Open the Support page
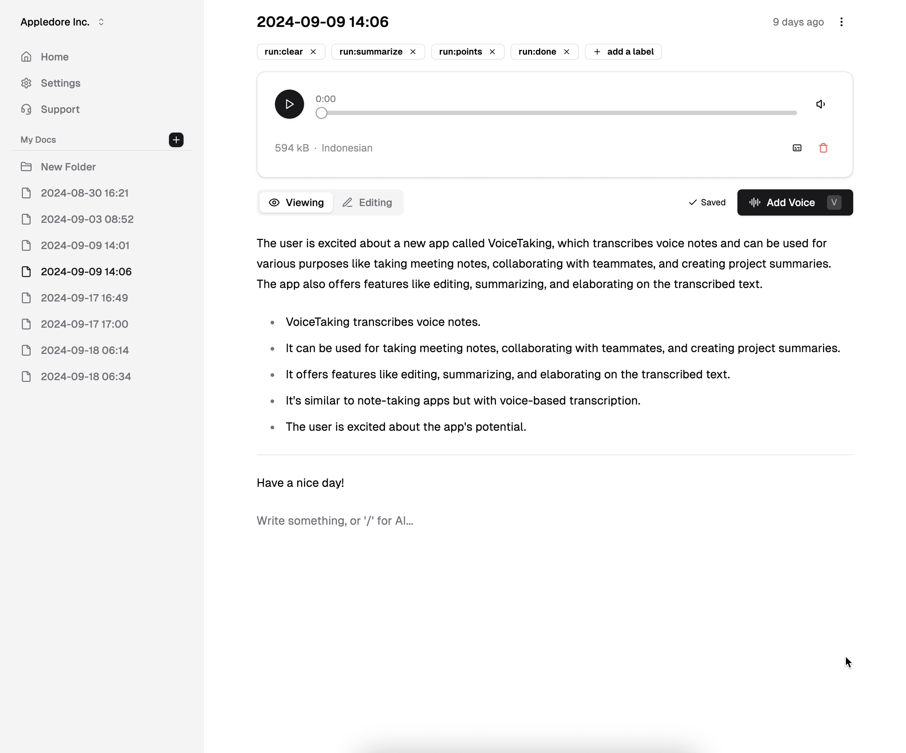906x753 pixels. tap(60, 109)
